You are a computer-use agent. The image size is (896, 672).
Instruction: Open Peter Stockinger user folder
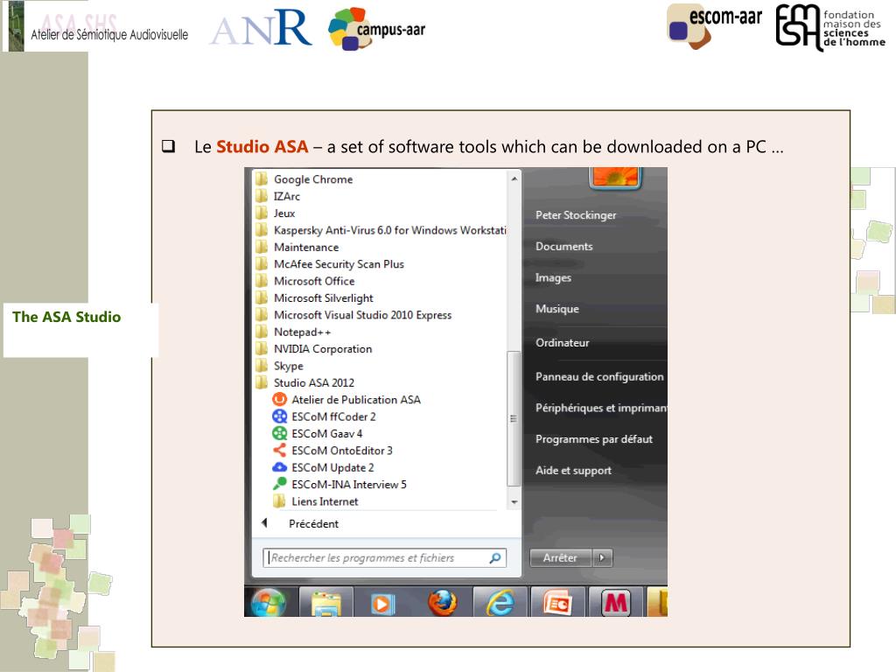(x=576, y=215)
